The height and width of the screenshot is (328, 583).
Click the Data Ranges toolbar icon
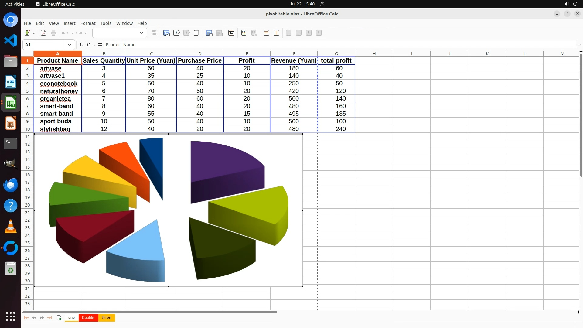[209, 33]
